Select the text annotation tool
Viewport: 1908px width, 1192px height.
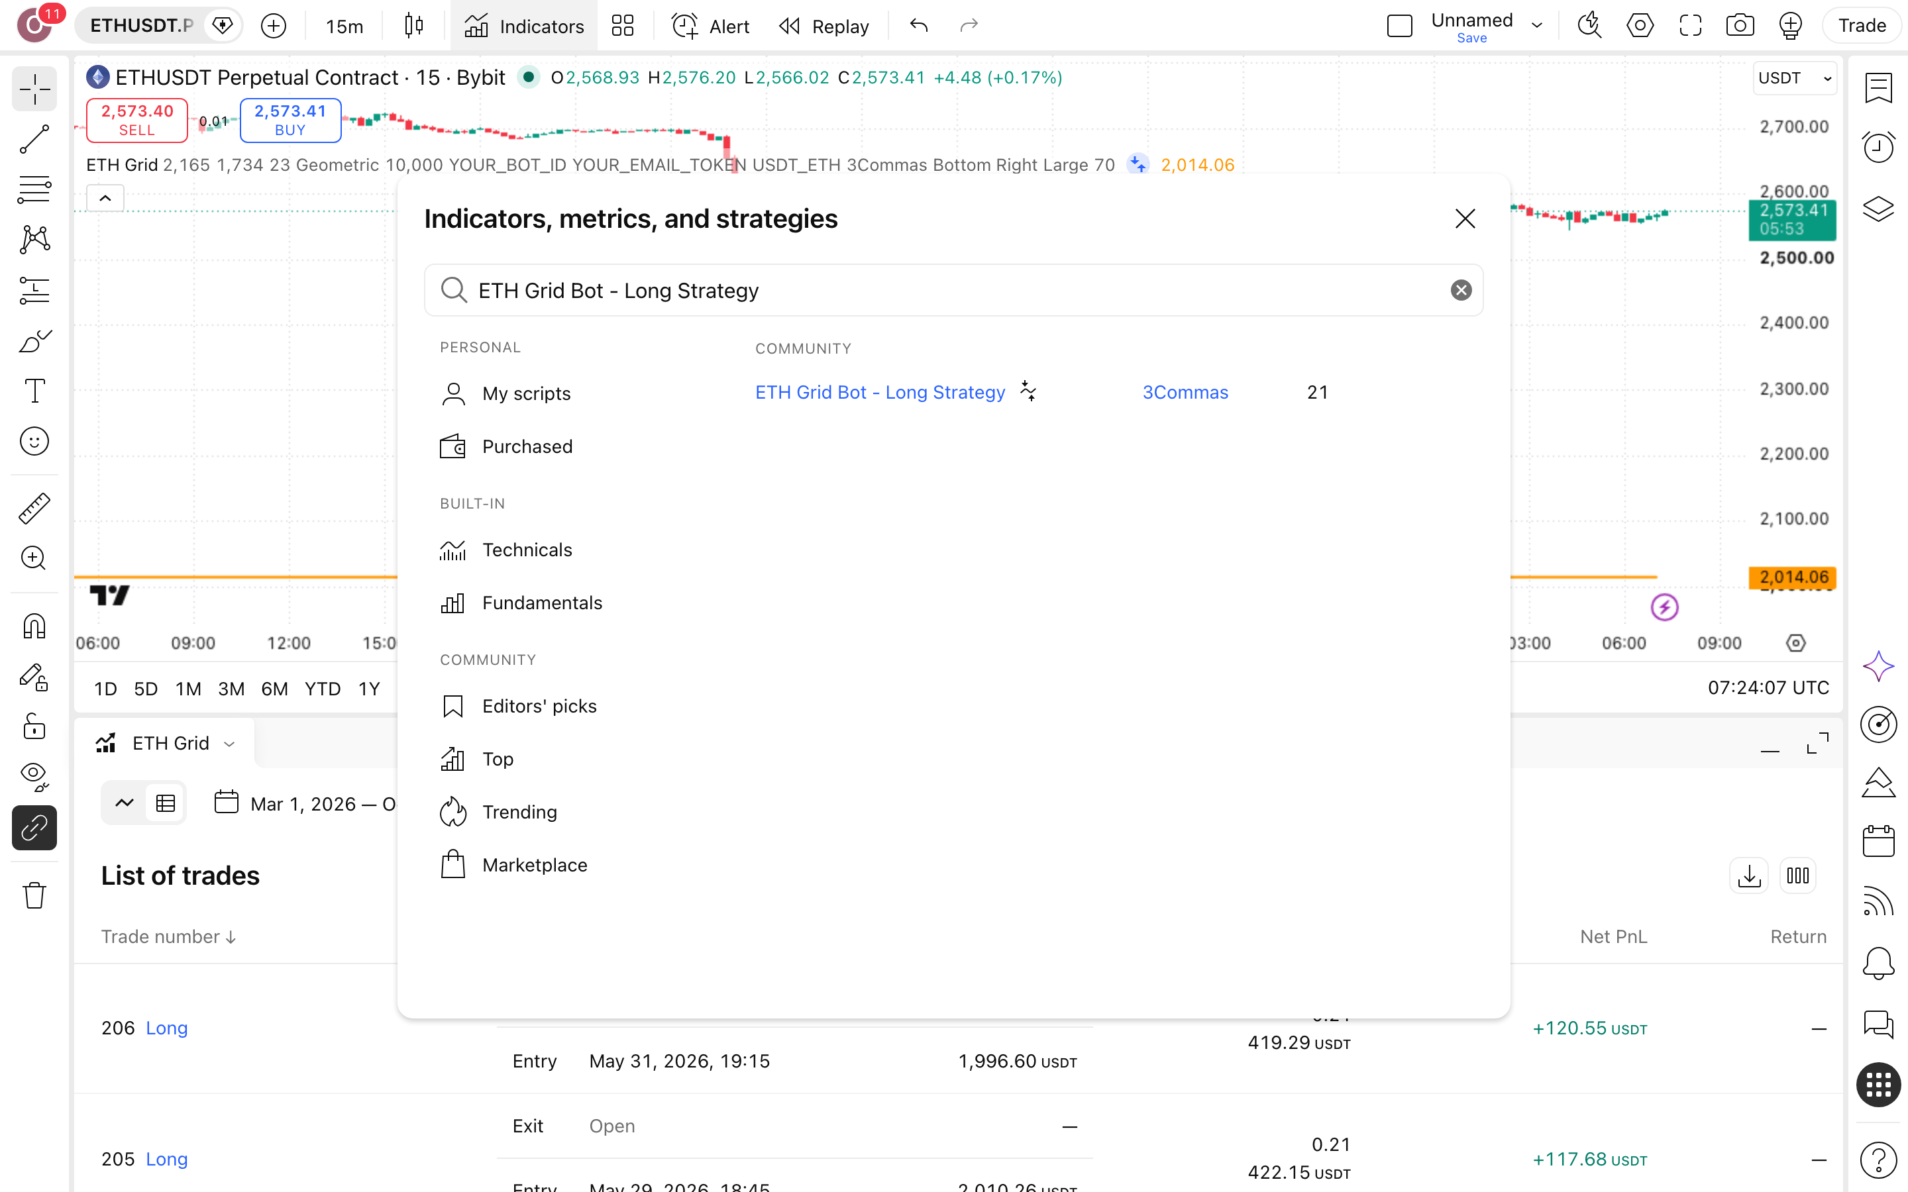34,390
